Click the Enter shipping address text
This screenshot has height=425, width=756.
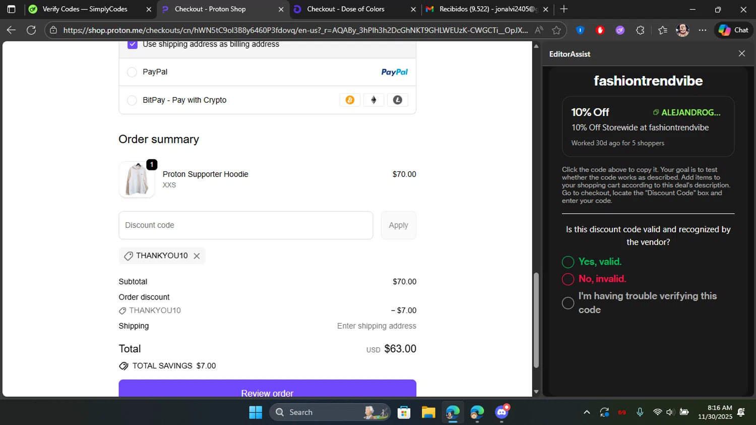376,326
